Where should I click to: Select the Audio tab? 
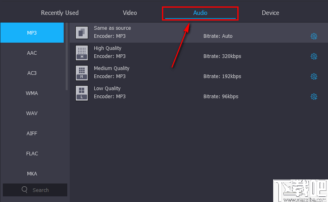[200, 13]
